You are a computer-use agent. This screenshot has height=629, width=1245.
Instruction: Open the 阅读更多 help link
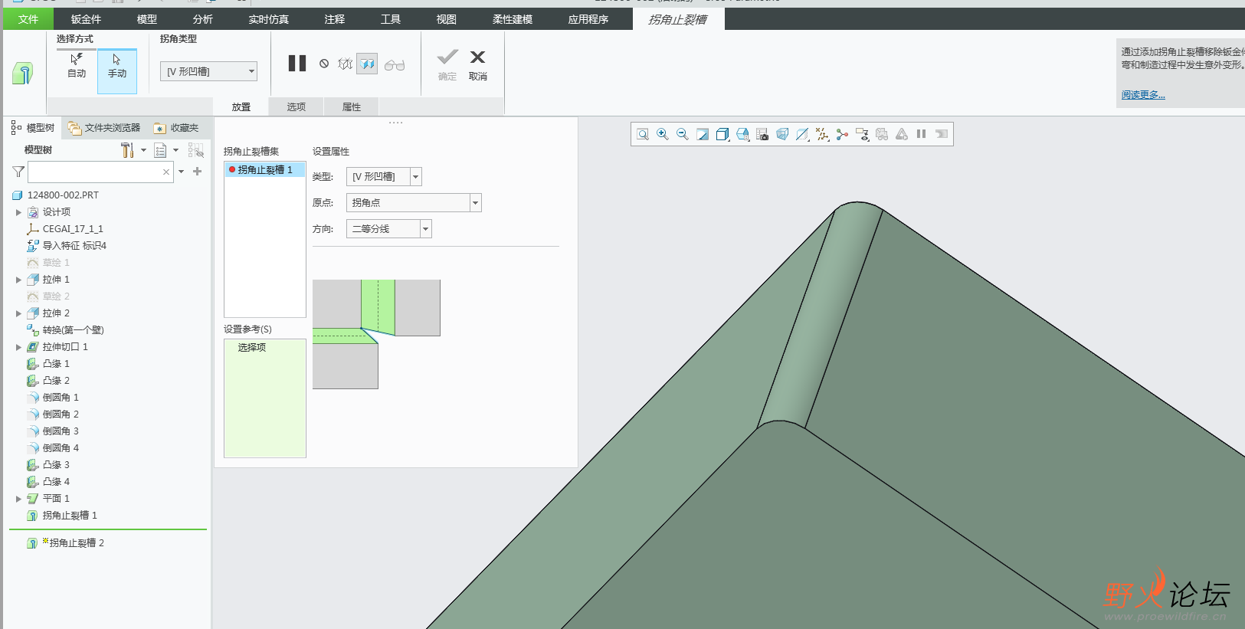(1143, 95)
